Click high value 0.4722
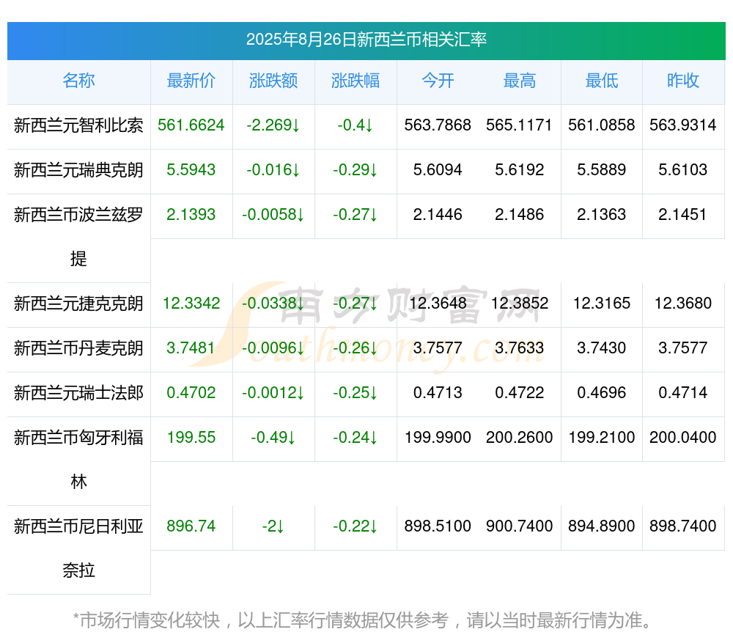 pos(520,393)
